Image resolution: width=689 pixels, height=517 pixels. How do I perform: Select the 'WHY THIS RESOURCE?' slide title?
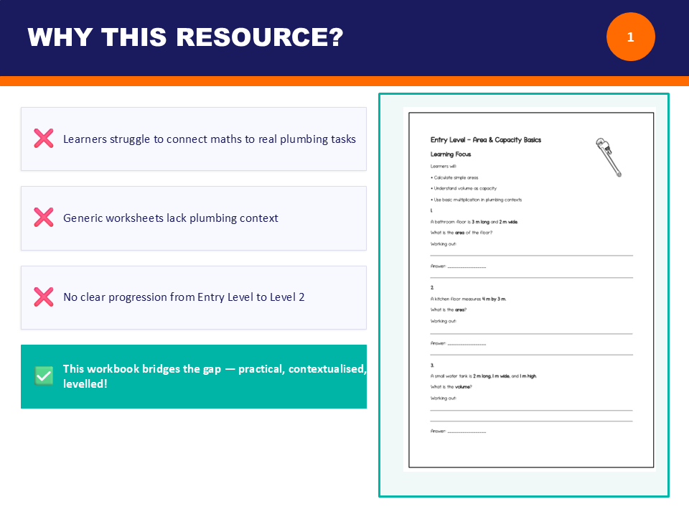click(x=185, y=37)
